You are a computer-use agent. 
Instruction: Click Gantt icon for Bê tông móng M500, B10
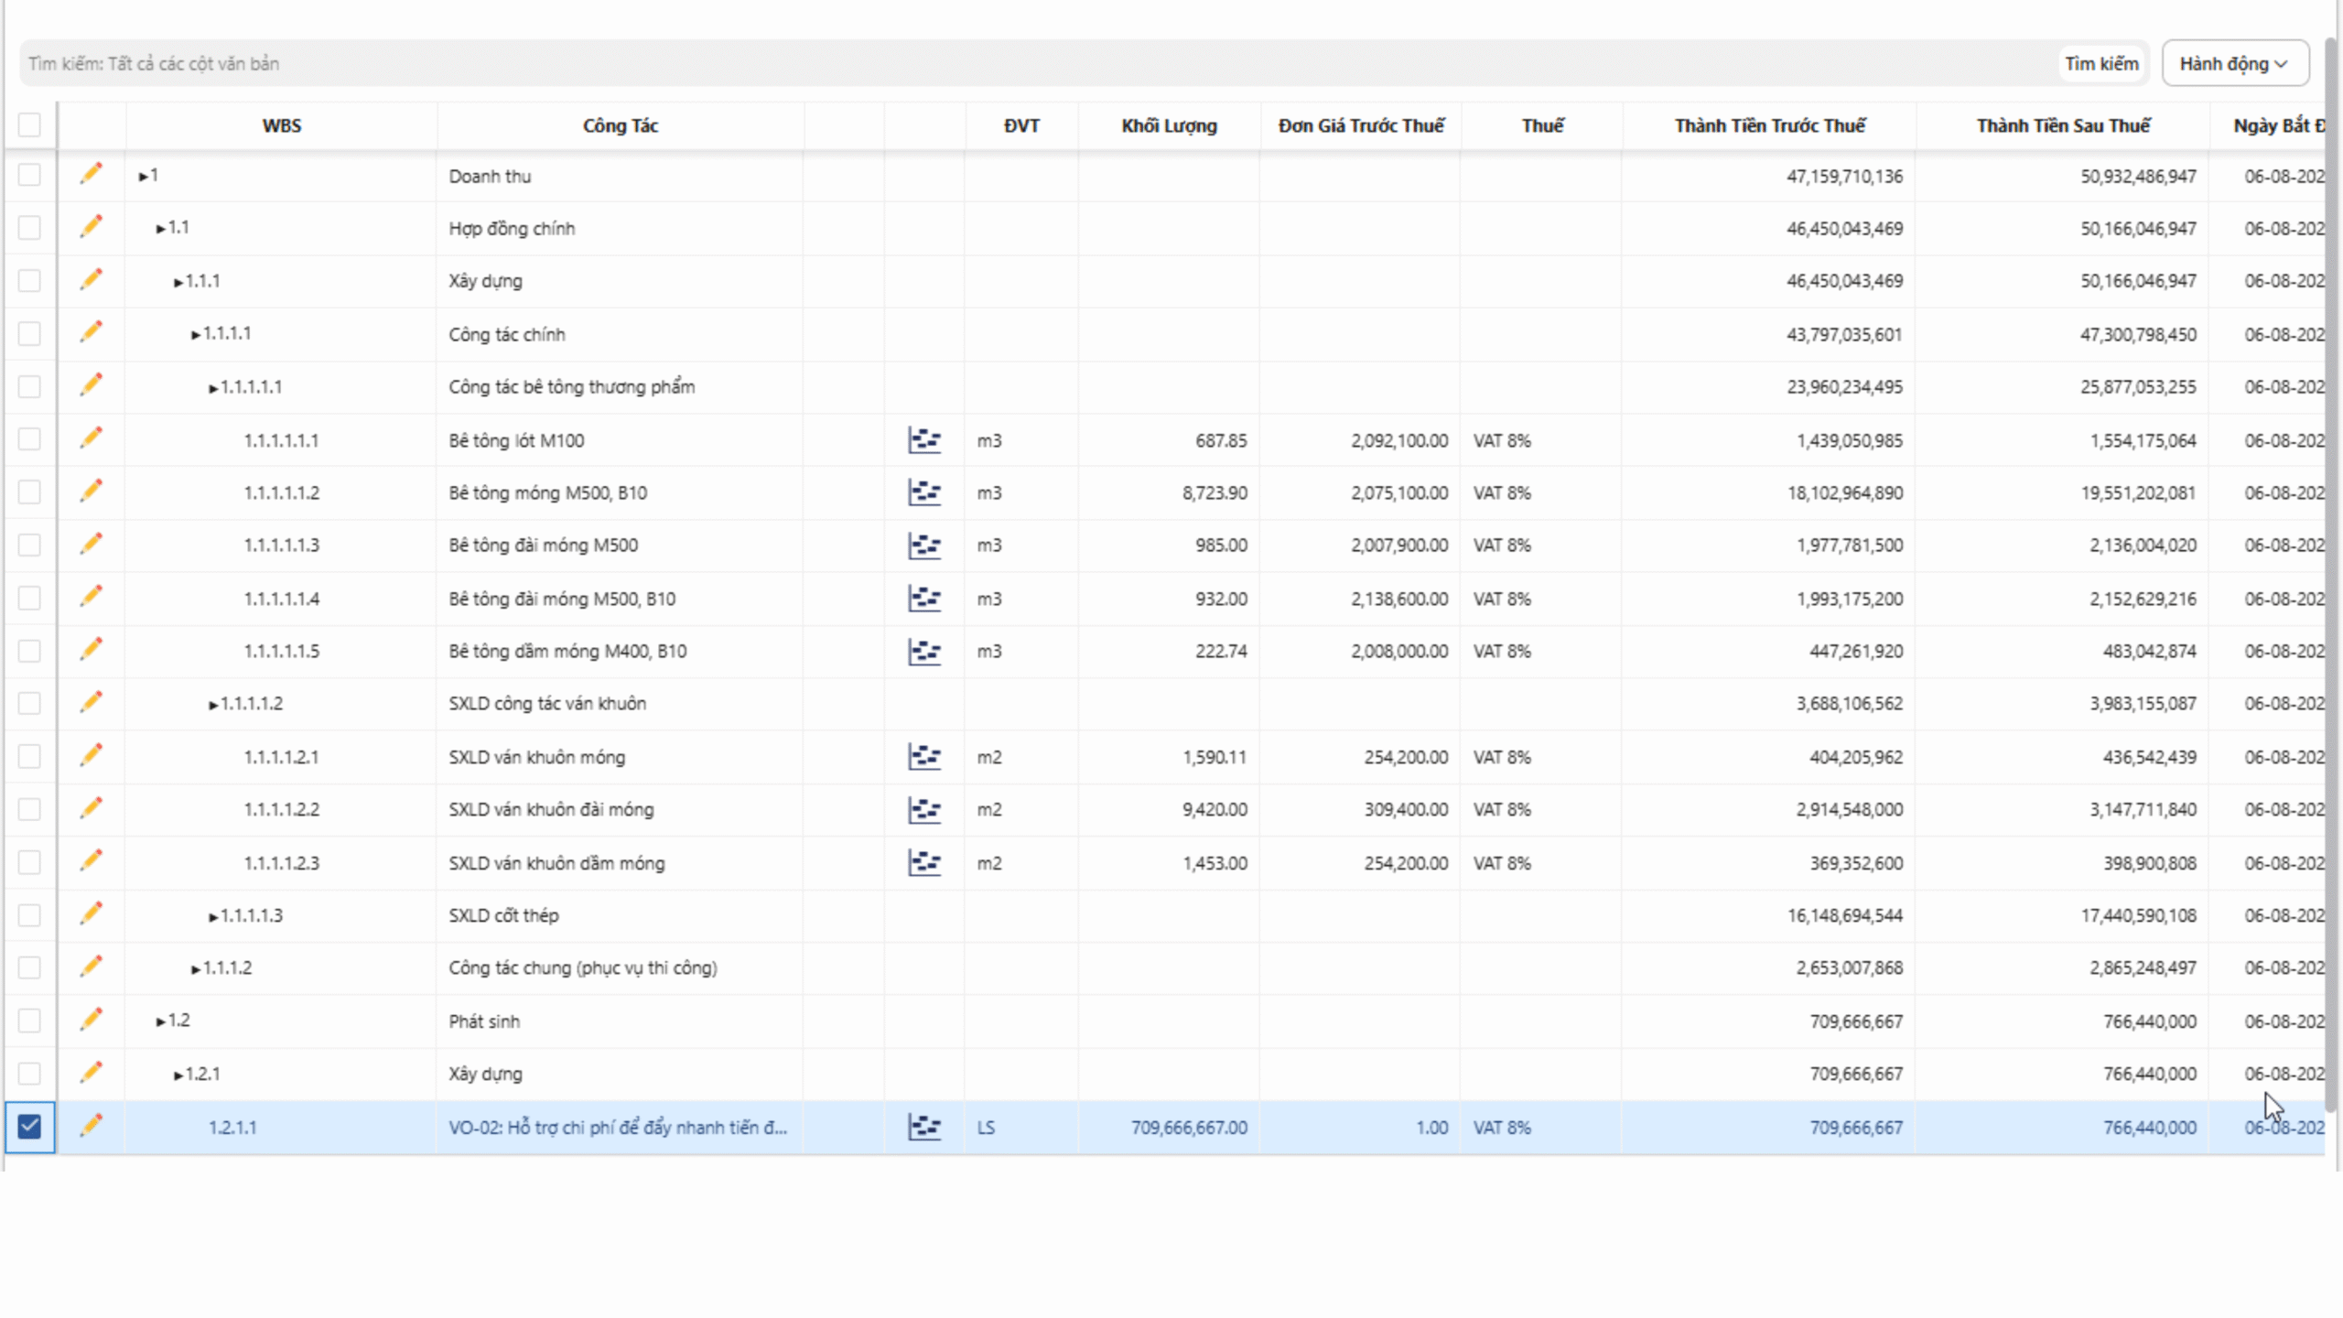click(924, 492)
